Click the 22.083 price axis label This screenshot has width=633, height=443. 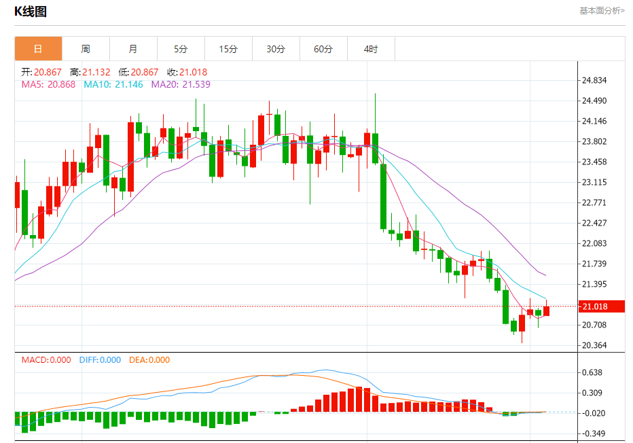(594, 243)
